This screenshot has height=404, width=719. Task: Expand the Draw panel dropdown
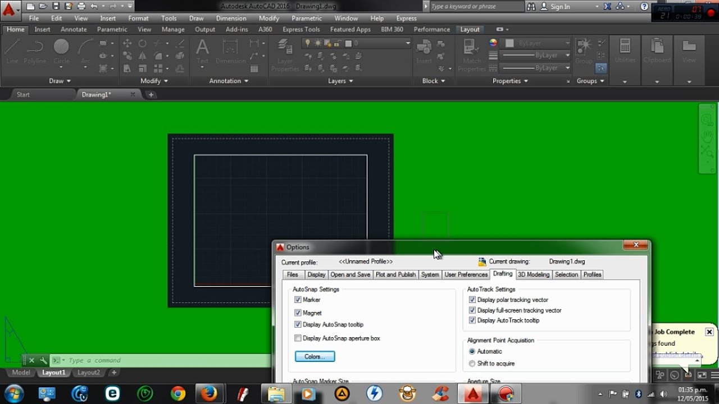[60, 81]
